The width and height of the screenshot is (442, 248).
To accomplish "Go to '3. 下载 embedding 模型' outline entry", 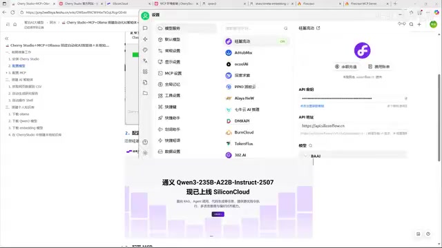I will 26,128.
